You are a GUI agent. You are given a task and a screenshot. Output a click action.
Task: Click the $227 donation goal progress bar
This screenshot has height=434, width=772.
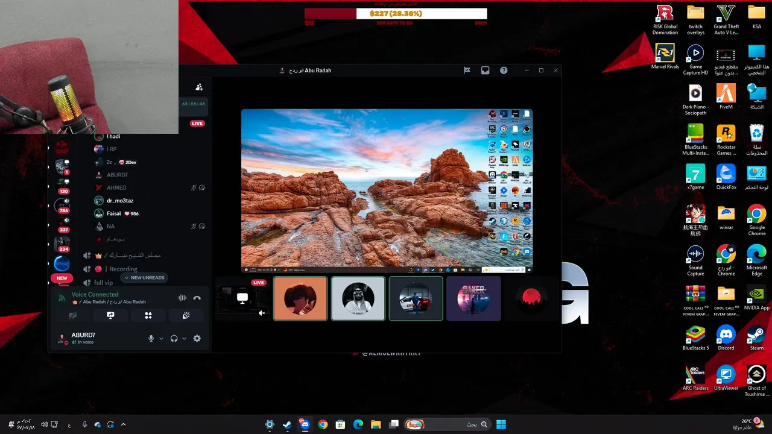pyautogui.click(x=396, y=13)
